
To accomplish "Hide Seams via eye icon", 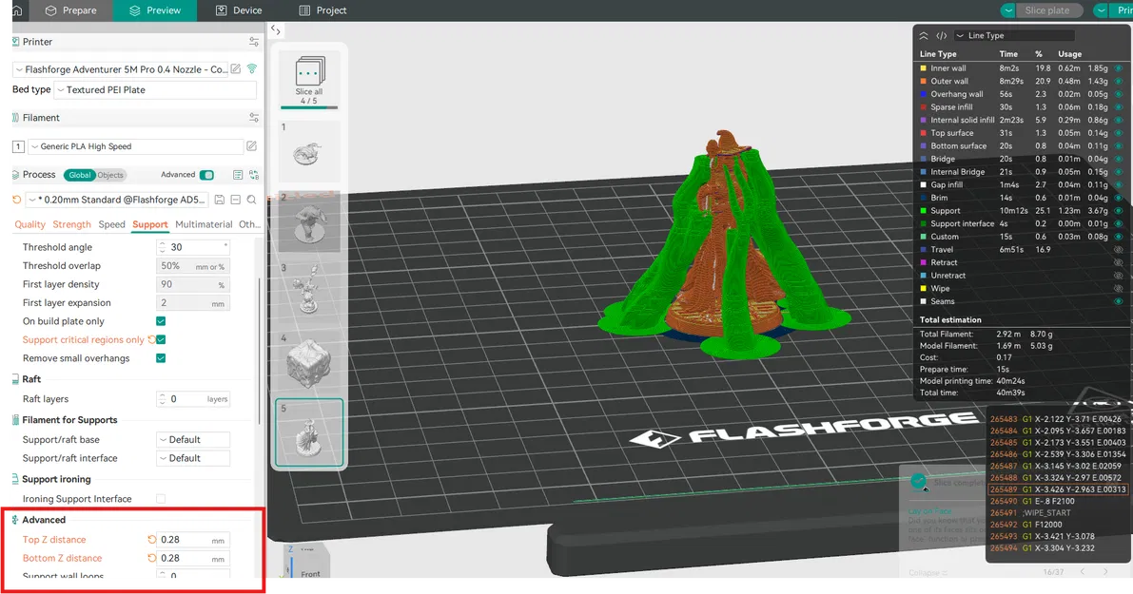I will [x=1118, y=301].
